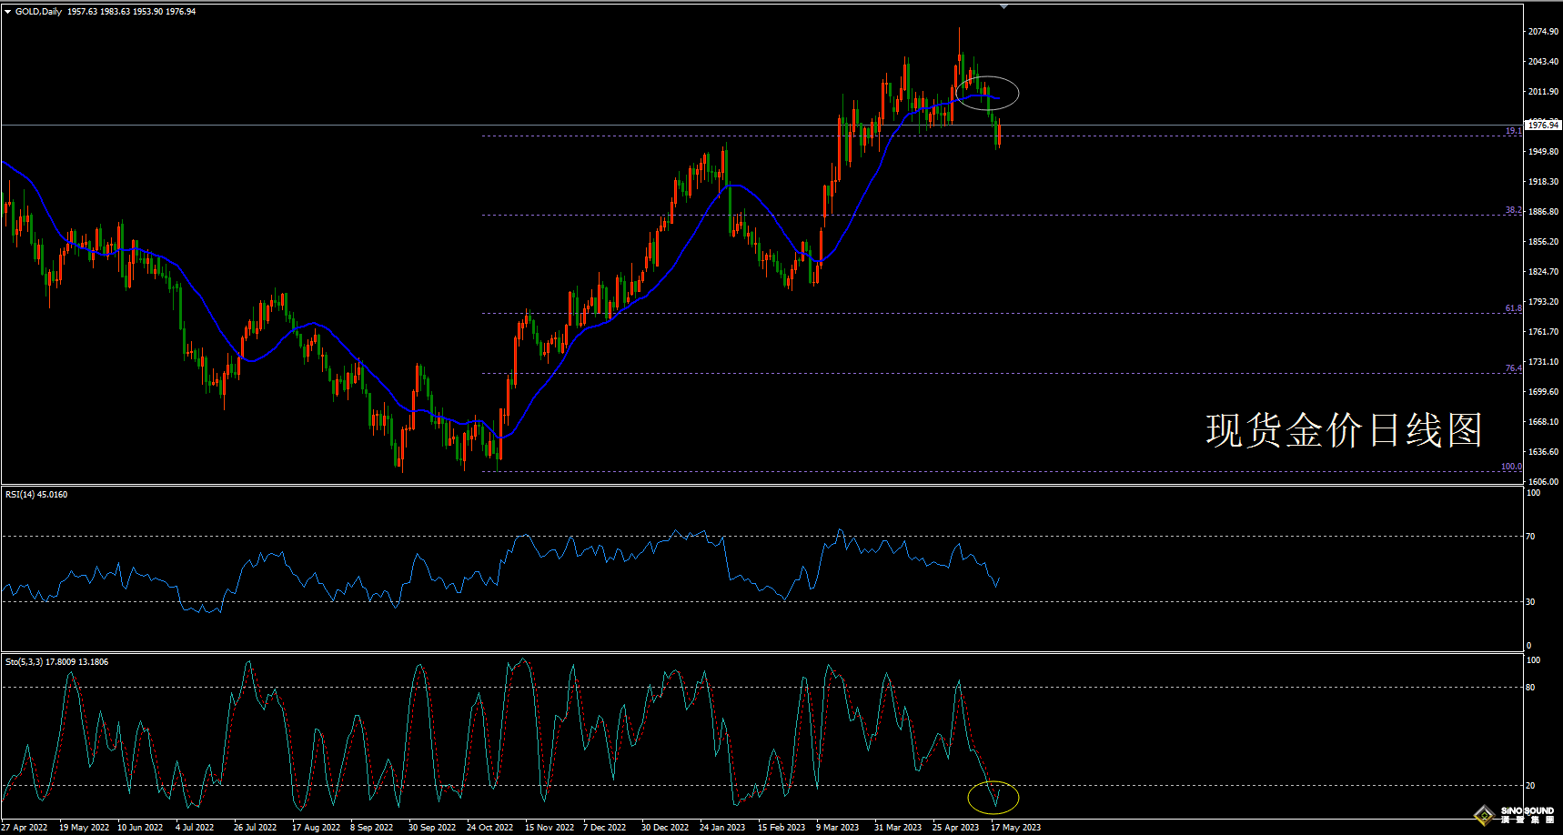Click the 2074.90 price scale label
The width and height of the screenshot is (1563, 835).
[1543, 32]
